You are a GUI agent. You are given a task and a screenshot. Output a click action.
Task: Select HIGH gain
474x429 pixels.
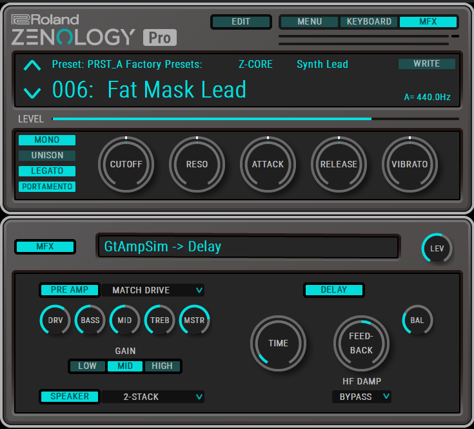click(163, 366)
